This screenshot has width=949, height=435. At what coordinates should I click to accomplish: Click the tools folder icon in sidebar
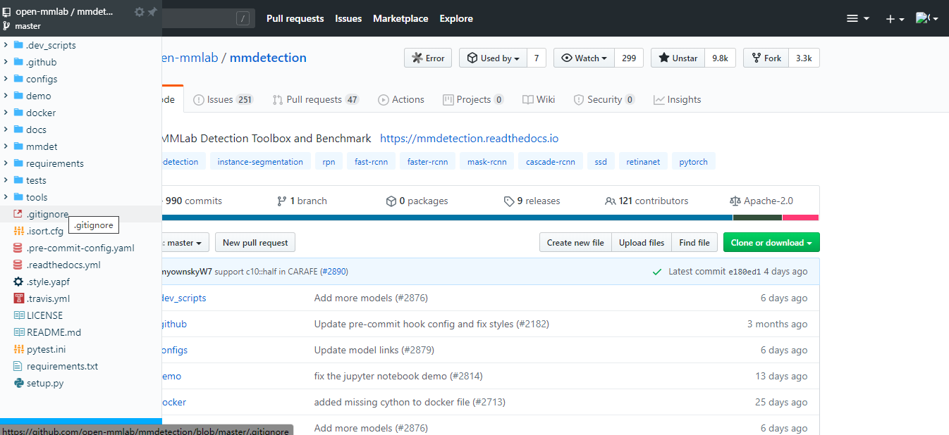coord(18,197)
